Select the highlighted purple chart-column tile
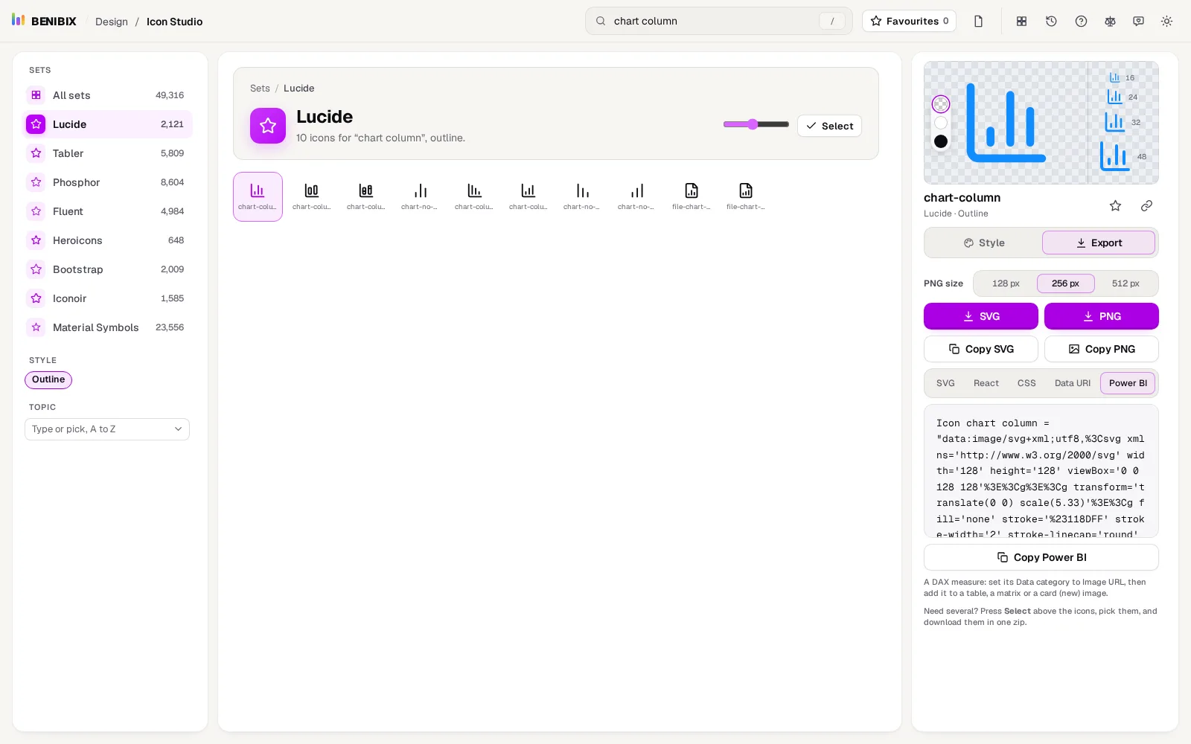This screenshot has height=744, width=1191. 258,196
